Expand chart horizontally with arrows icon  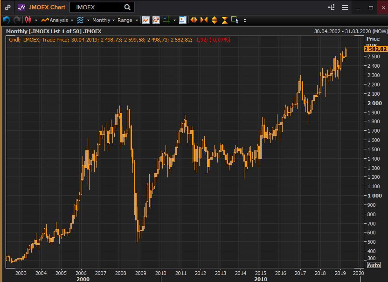[194, 20]
